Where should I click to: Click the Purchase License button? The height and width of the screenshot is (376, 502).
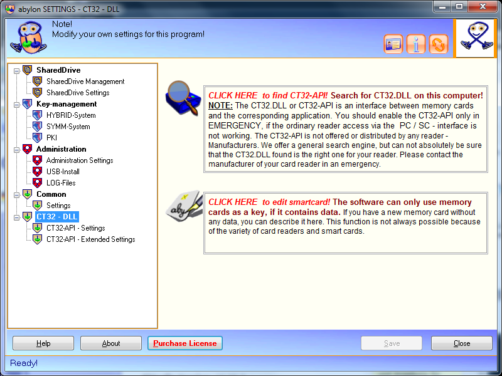185,343
